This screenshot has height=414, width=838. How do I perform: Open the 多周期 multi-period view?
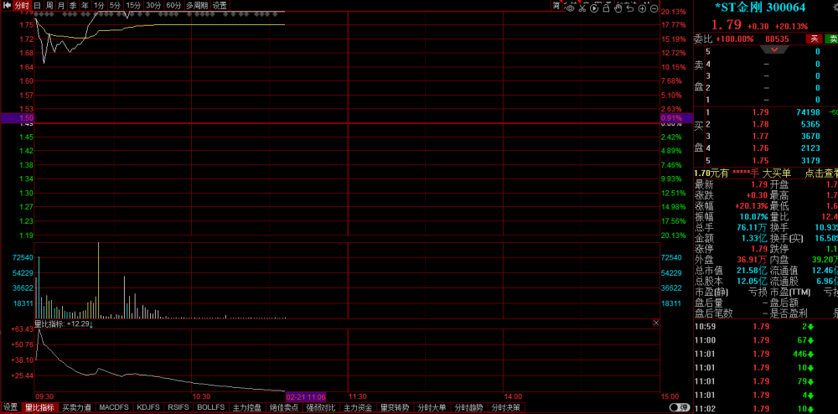point(197,5)
